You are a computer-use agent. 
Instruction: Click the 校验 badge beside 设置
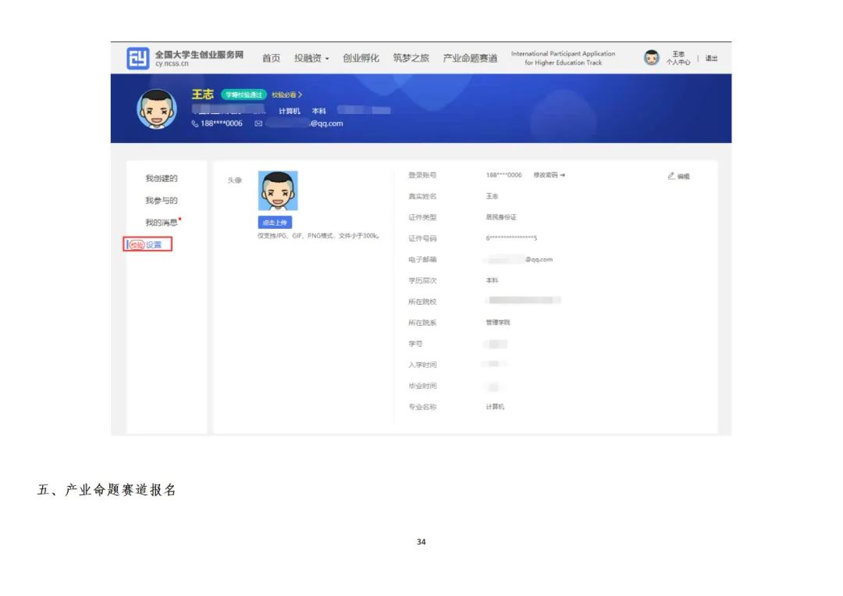click(137, 244)
